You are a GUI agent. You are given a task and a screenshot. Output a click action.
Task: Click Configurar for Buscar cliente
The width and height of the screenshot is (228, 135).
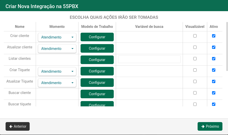[x=97, y=94]
